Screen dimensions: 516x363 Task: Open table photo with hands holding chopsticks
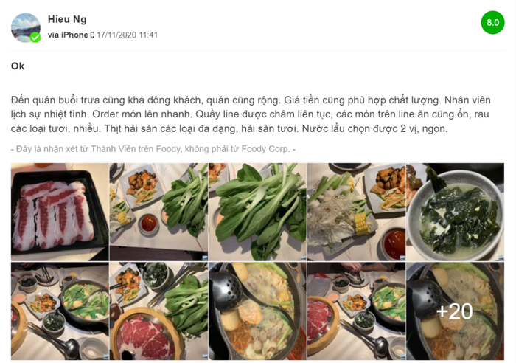click(356, 311)
